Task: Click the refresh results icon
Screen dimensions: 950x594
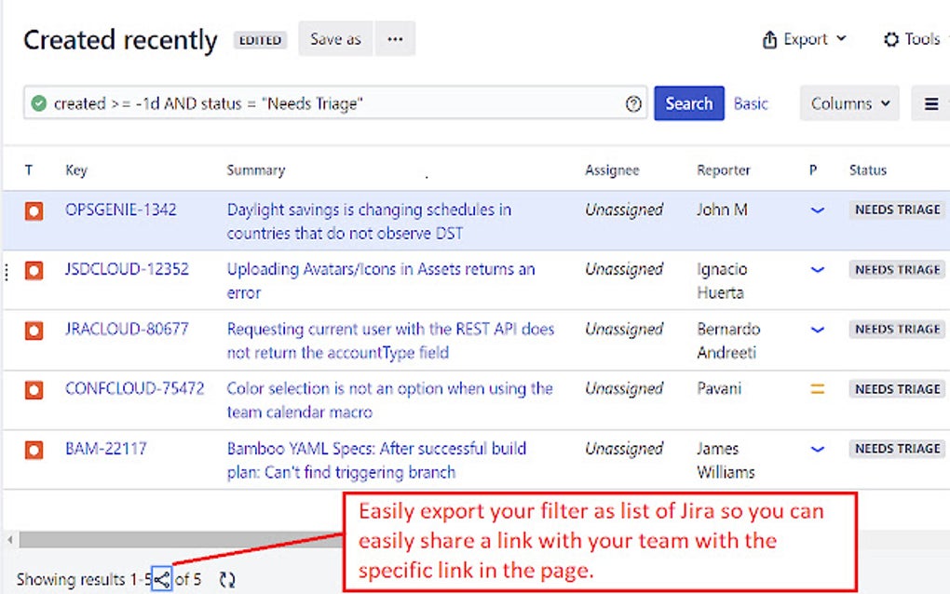Action: 227,578
